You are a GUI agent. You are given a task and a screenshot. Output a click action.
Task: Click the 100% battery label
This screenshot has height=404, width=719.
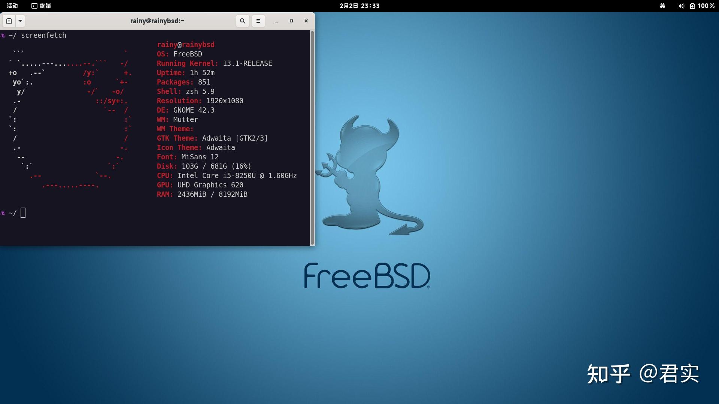pos(706,6)
